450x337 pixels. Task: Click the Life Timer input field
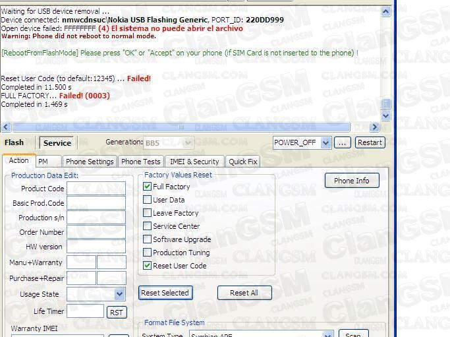click(x=85, y=311)
